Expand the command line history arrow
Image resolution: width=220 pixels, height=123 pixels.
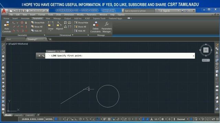(x=194, y=56)
